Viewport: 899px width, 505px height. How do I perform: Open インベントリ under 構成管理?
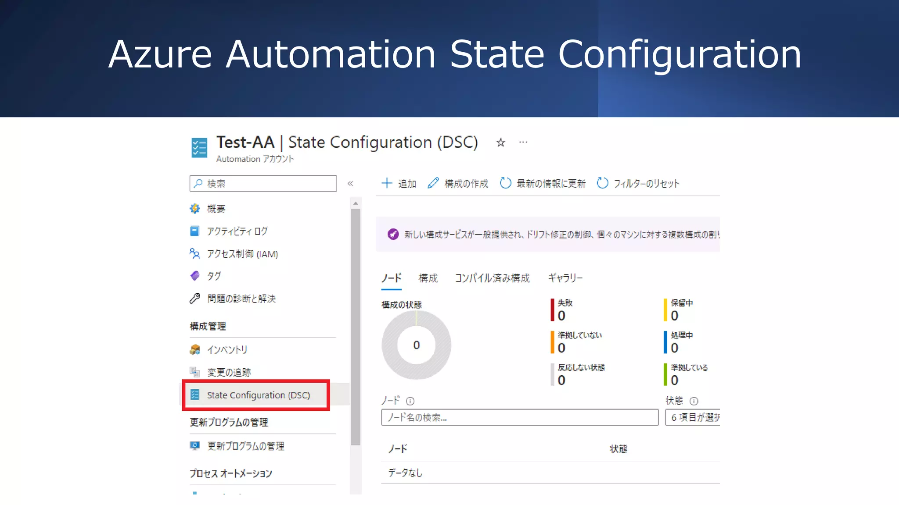[x=227, y=349]
